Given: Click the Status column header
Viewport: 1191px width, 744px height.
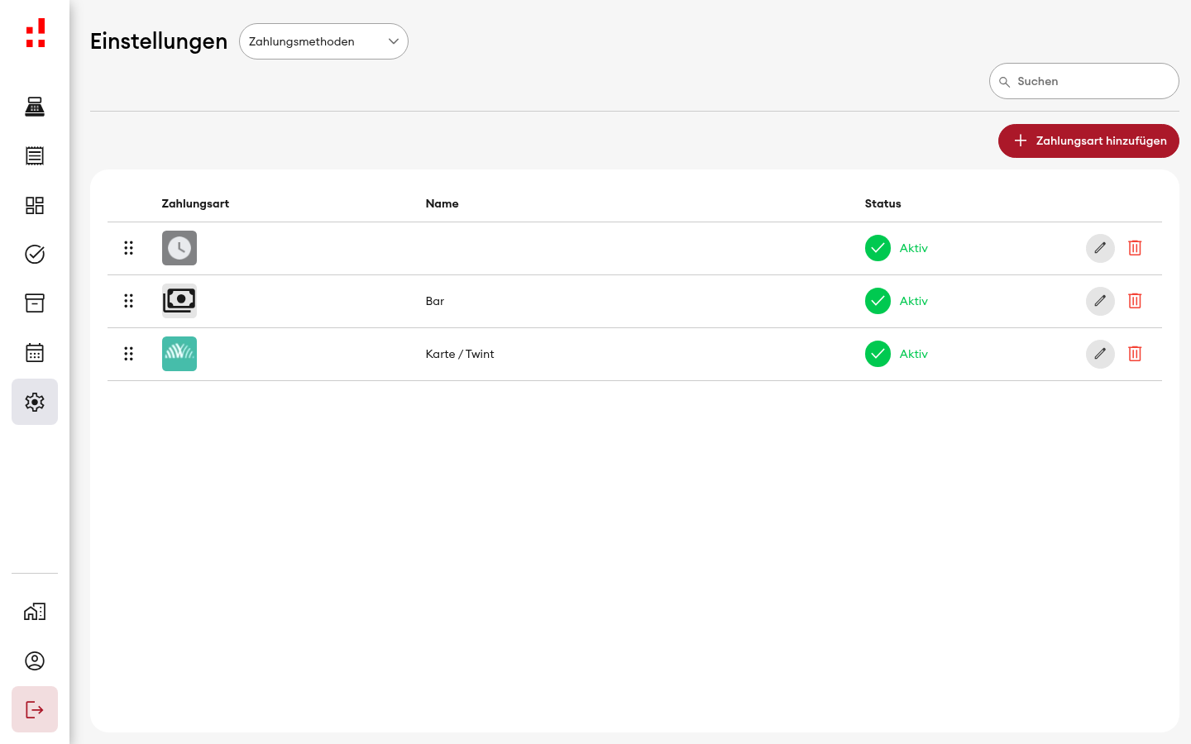Looking at the screenshot, I should pyautogui.click(x=882, y=203).
